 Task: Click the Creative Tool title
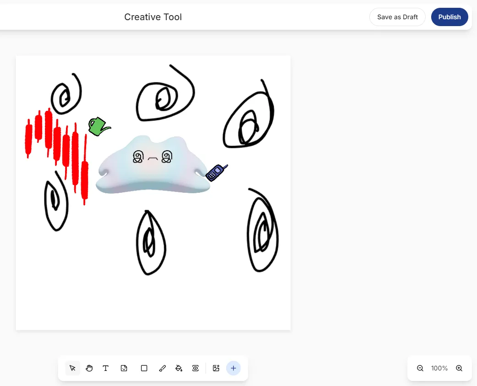coord(153,17)
